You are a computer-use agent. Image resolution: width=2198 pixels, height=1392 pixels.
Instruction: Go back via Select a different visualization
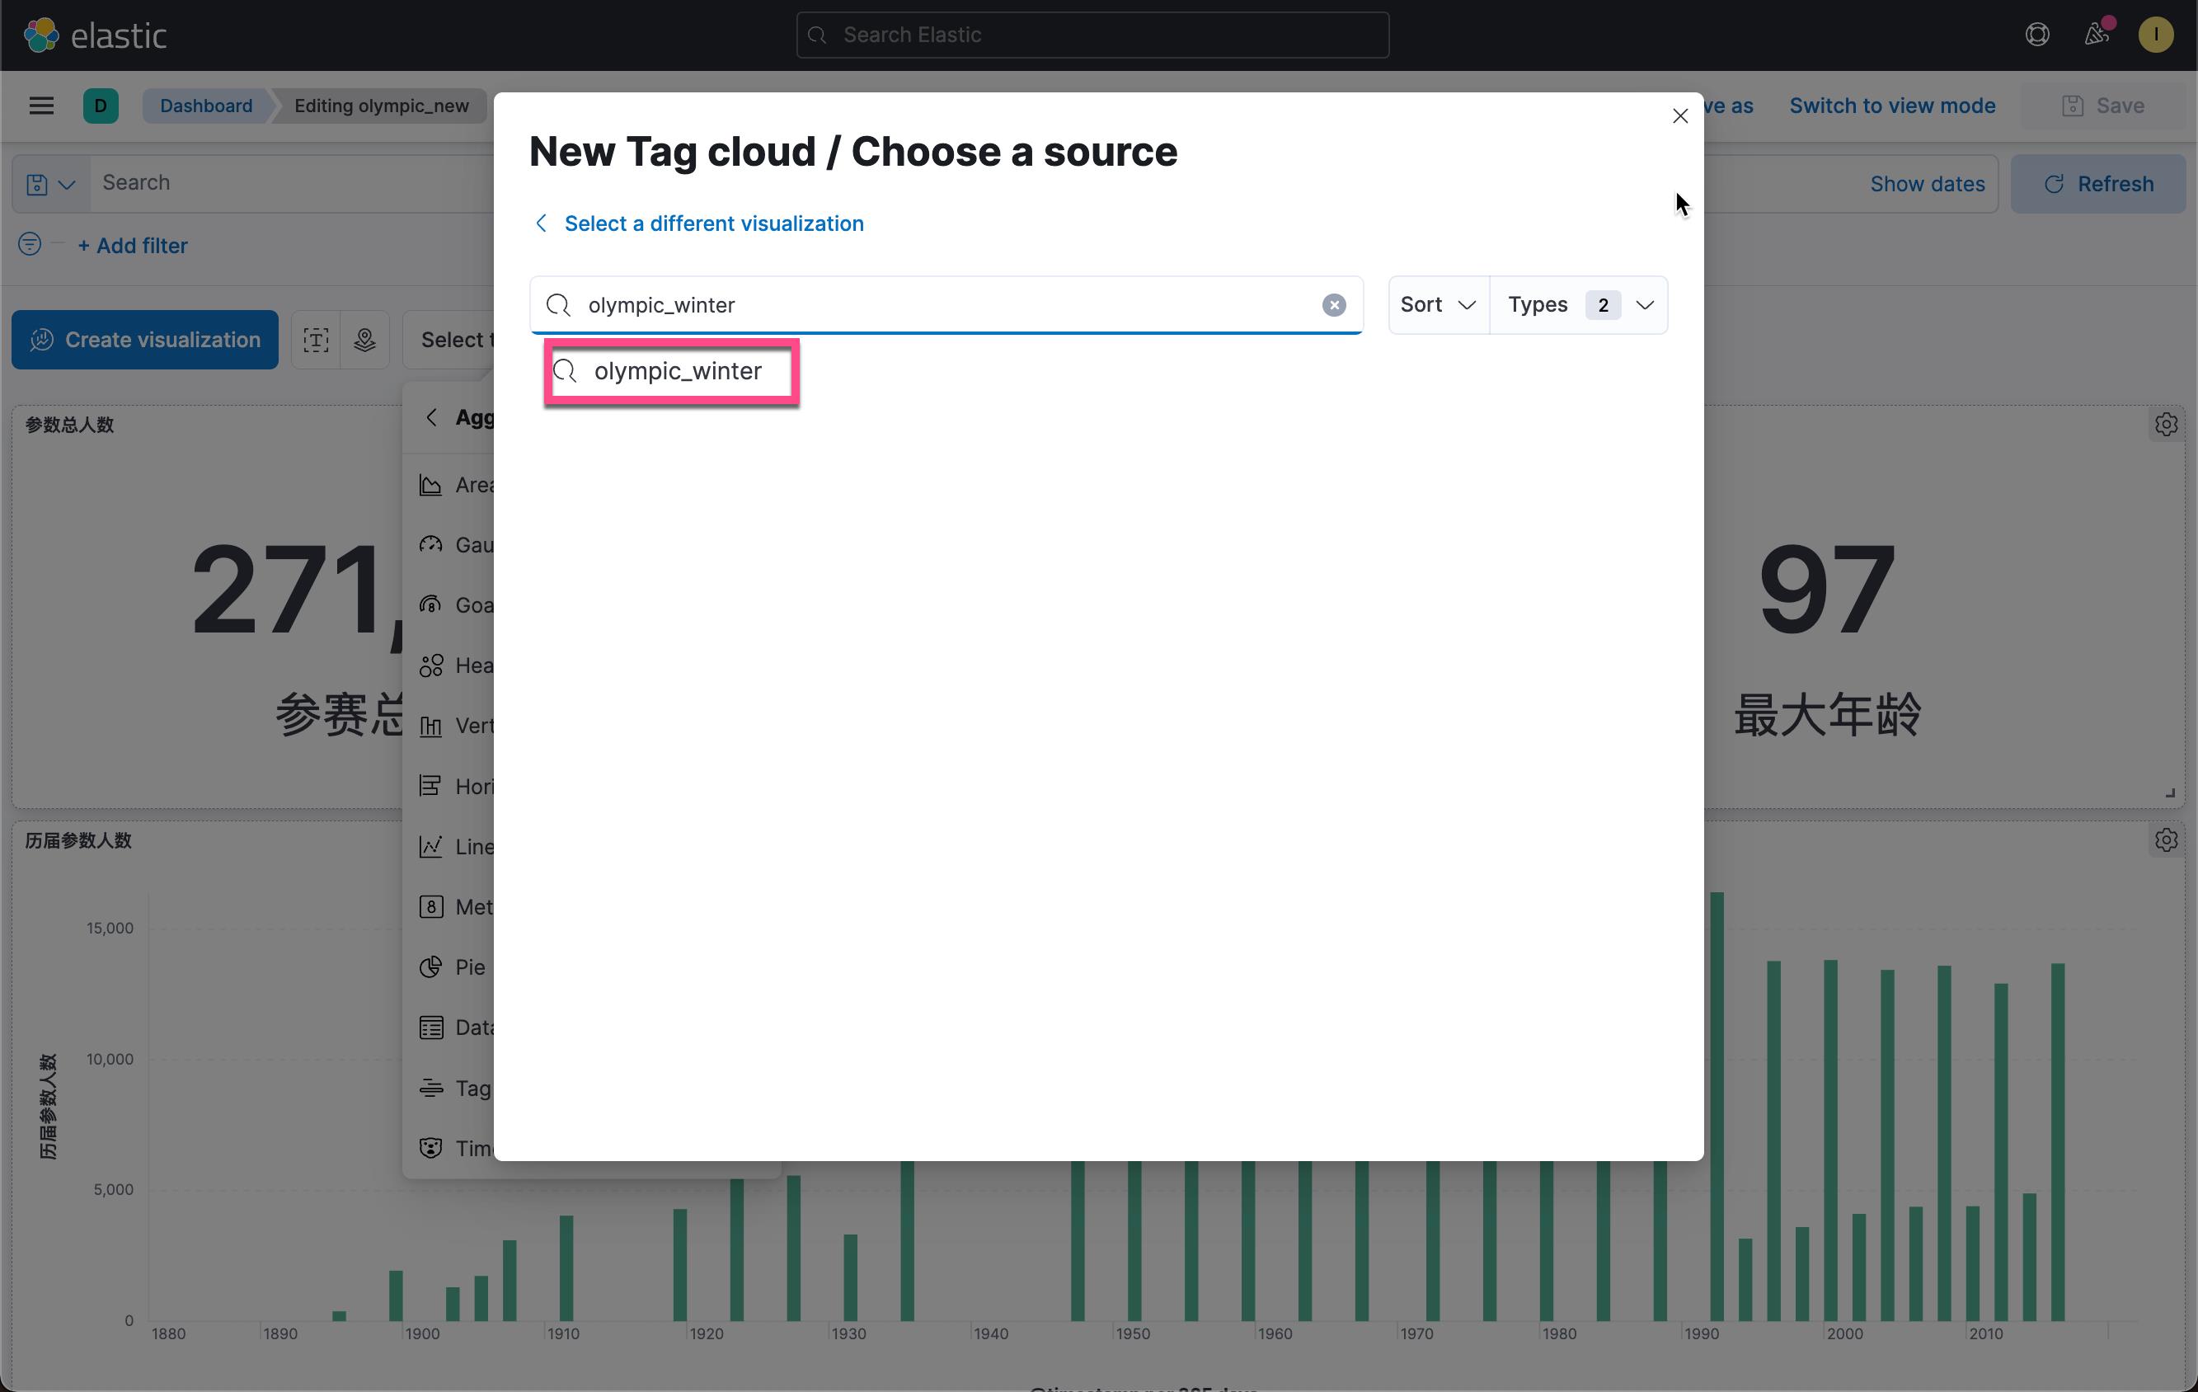coord(698,223)
